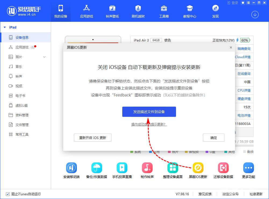Collapse the iPad device list in the sidebar
The image size is (269, 199).
click(x=5, y=27)
